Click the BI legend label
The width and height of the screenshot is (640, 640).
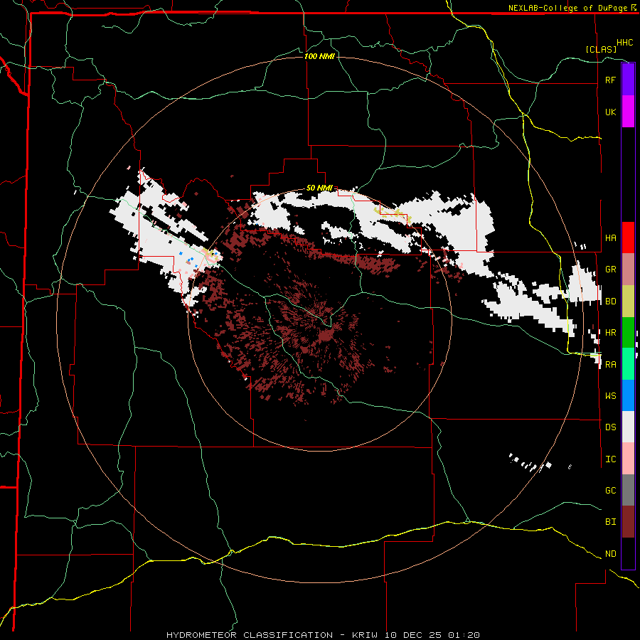tap(610, 522)
